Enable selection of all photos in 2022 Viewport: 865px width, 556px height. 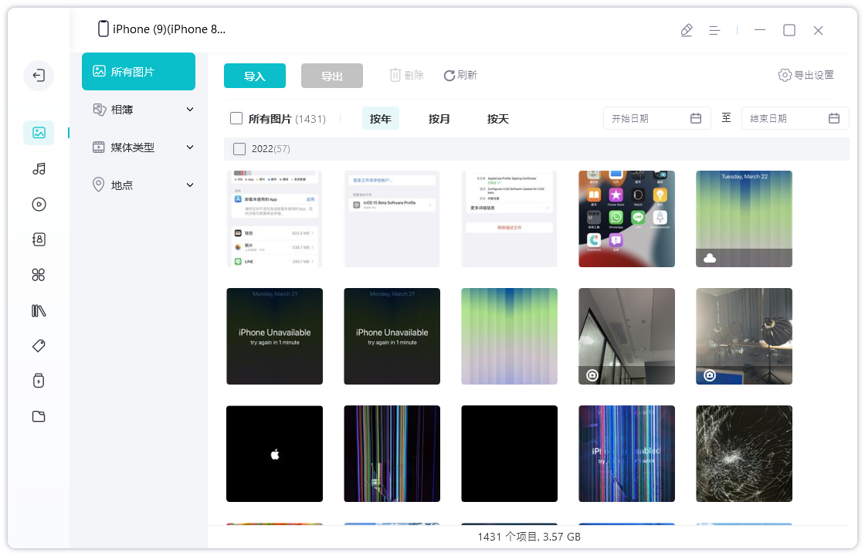coord(239,148)
